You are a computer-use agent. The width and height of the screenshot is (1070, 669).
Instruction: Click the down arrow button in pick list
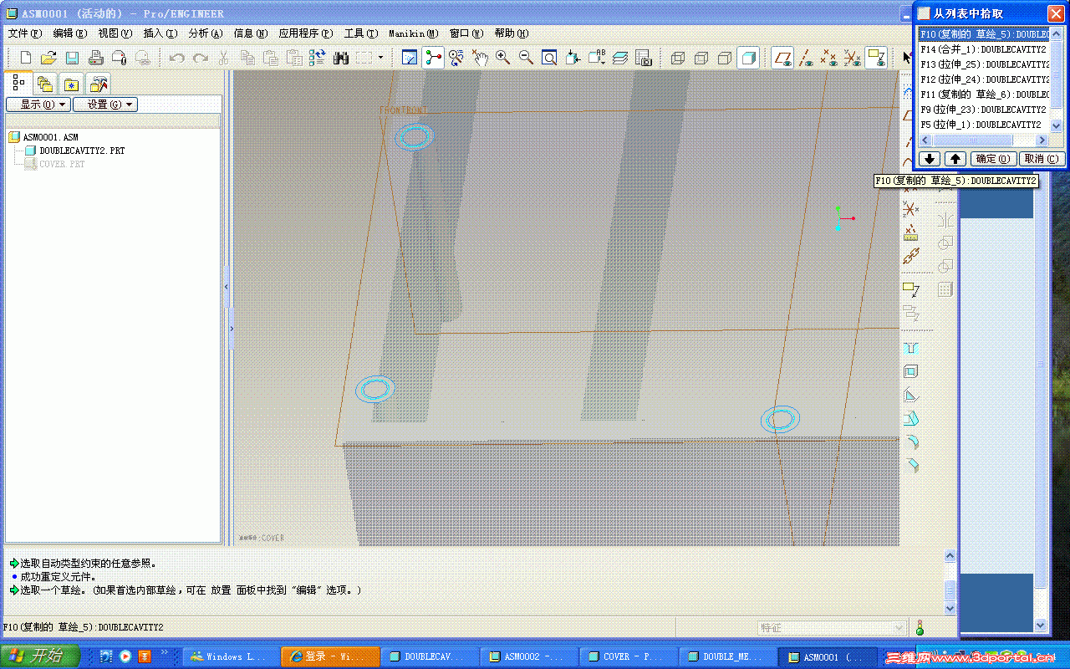point(930,159)
